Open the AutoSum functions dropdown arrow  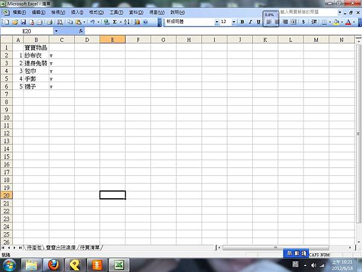(x=121, y=22)
